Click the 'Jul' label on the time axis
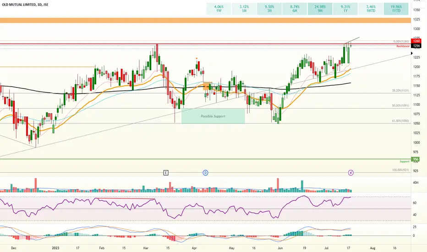427x252 pixels. pos(327,248)
